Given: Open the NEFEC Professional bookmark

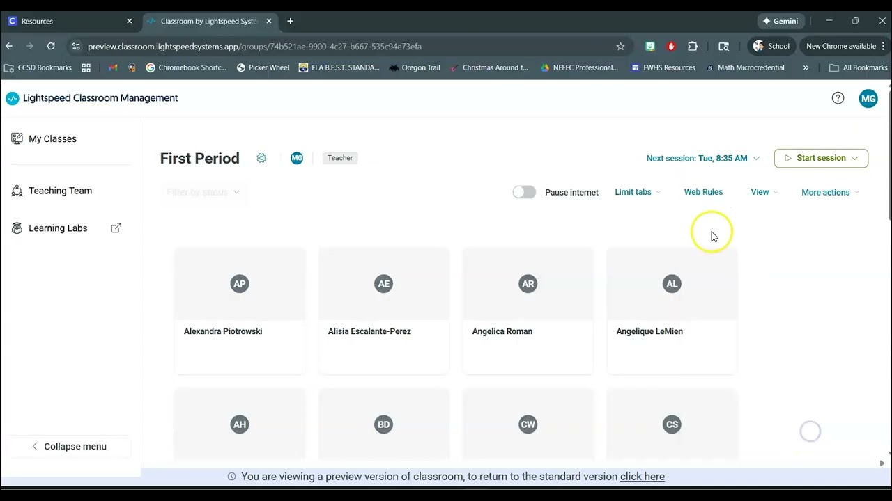Looking at the screenshot, I should point(579,67).
